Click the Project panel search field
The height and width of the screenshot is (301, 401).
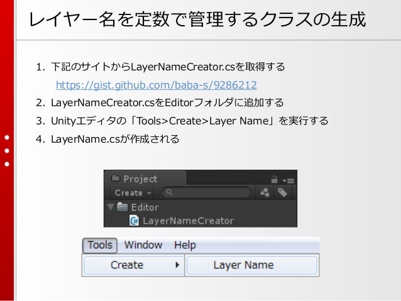[x=206, y=192]
